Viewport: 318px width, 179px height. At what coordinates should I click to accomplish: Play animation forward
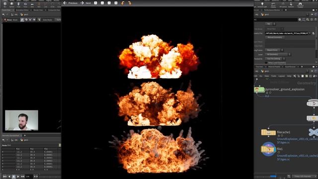pos(18,177)
